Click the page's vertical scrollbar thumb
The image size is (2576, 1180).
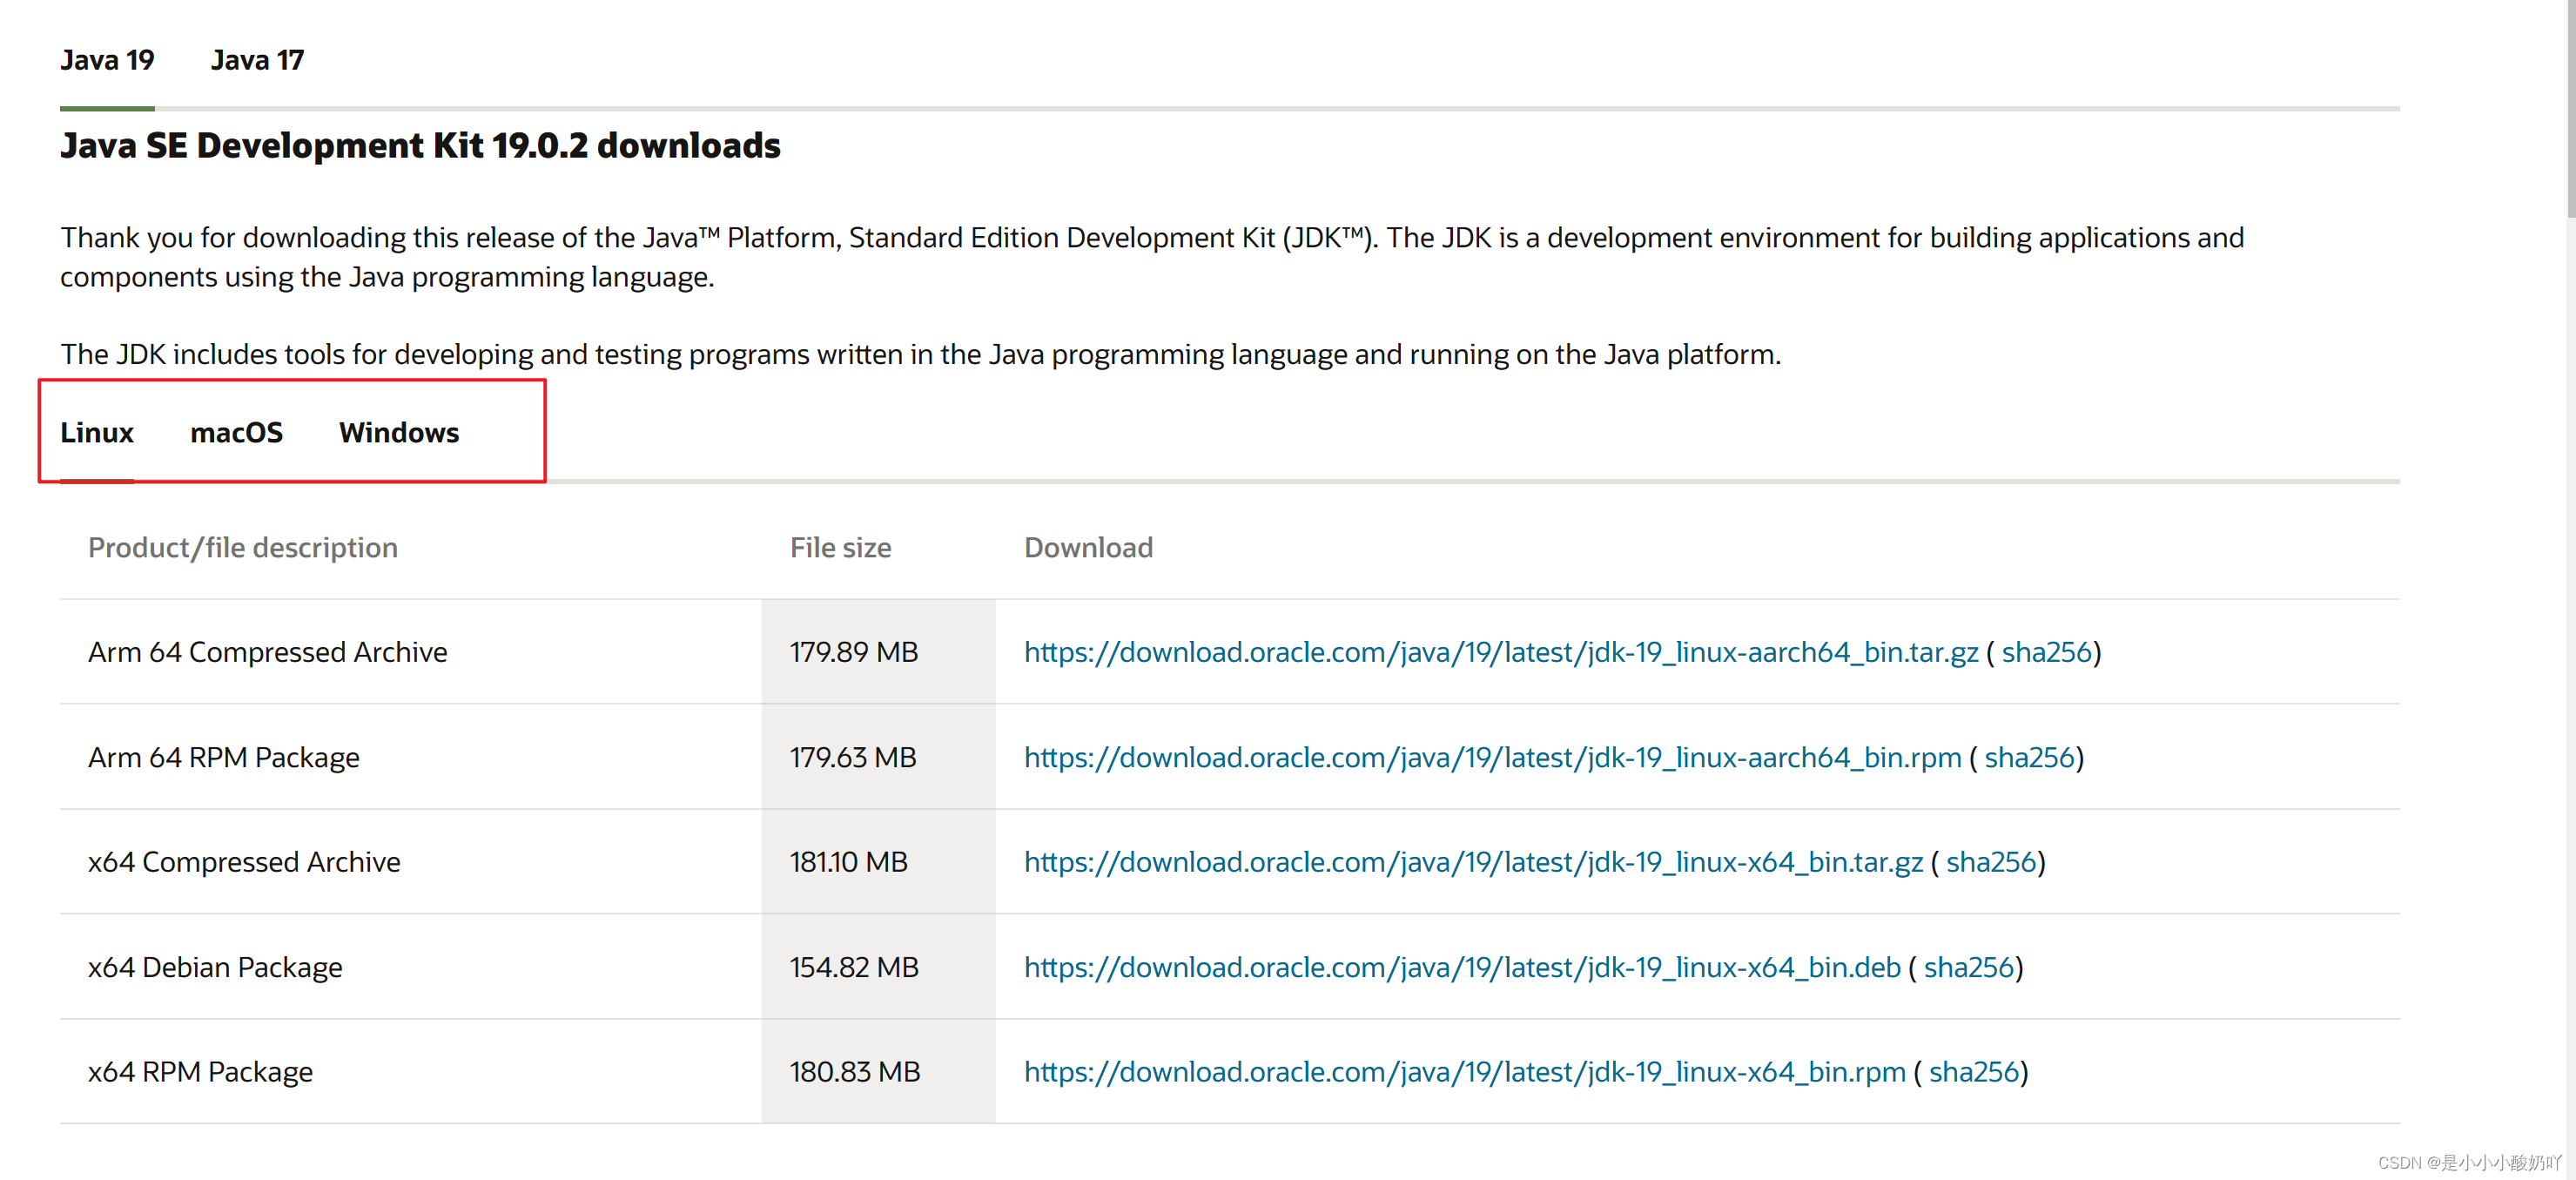coord(2570,108)
